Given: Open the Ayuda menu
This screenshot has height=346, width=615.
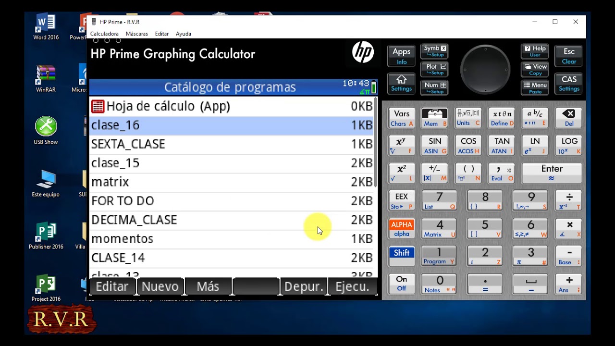Looking at the screenshot, I should (184, 34).
